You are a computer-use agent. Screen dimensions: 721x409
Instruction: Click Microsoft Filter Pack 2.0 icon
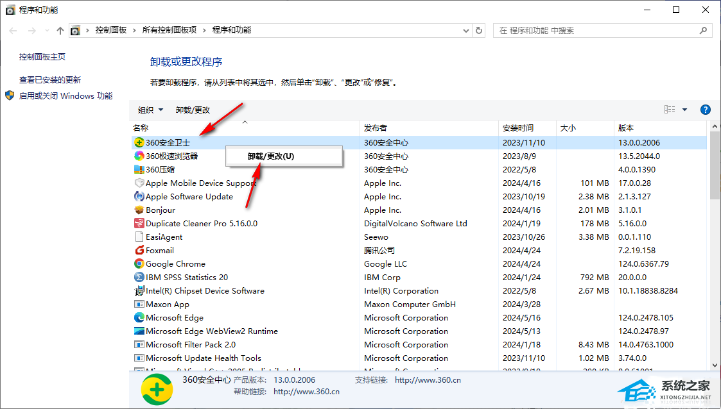tap(139, 345)
